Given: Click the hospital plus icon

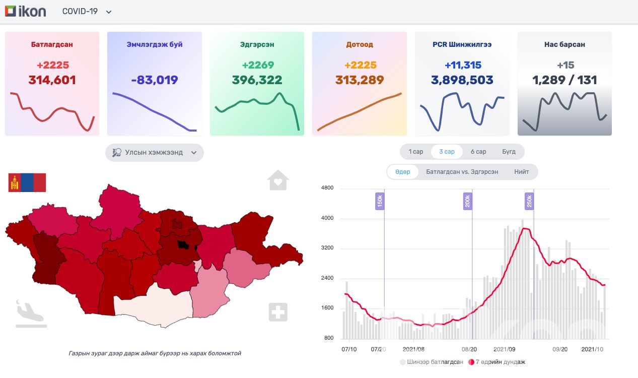Looking at the screenshot, I should (278, 312).
